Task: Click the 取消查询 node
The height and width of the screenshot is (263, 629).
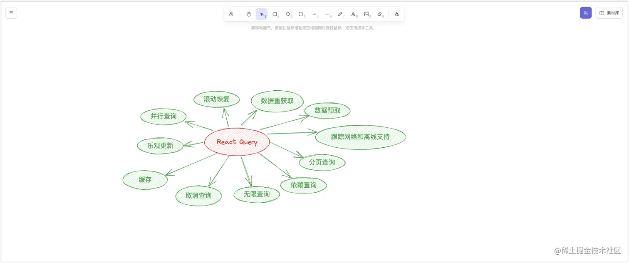Action: click(x=198, y=196)
